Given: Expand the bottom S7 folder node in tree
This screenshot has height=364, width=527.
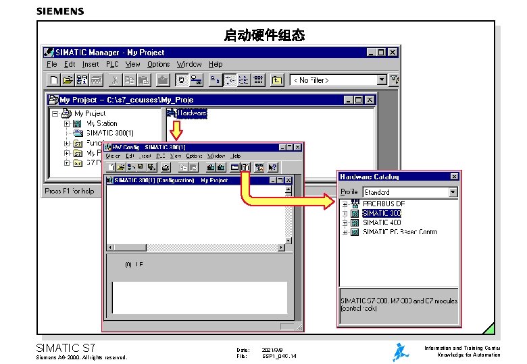Looking at the screenshot, I should 67,163.
